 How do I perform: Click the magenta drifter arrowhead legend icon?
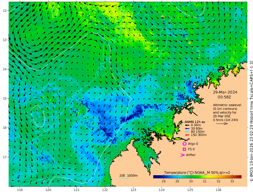(183, 155)
